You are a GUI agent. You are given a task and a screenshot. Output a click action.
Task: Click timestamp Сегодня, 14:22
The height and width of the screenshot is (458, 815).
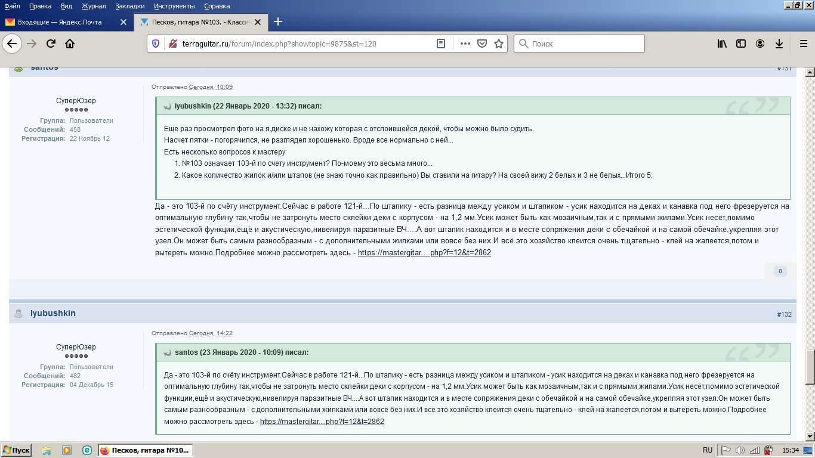click(211, 333)
